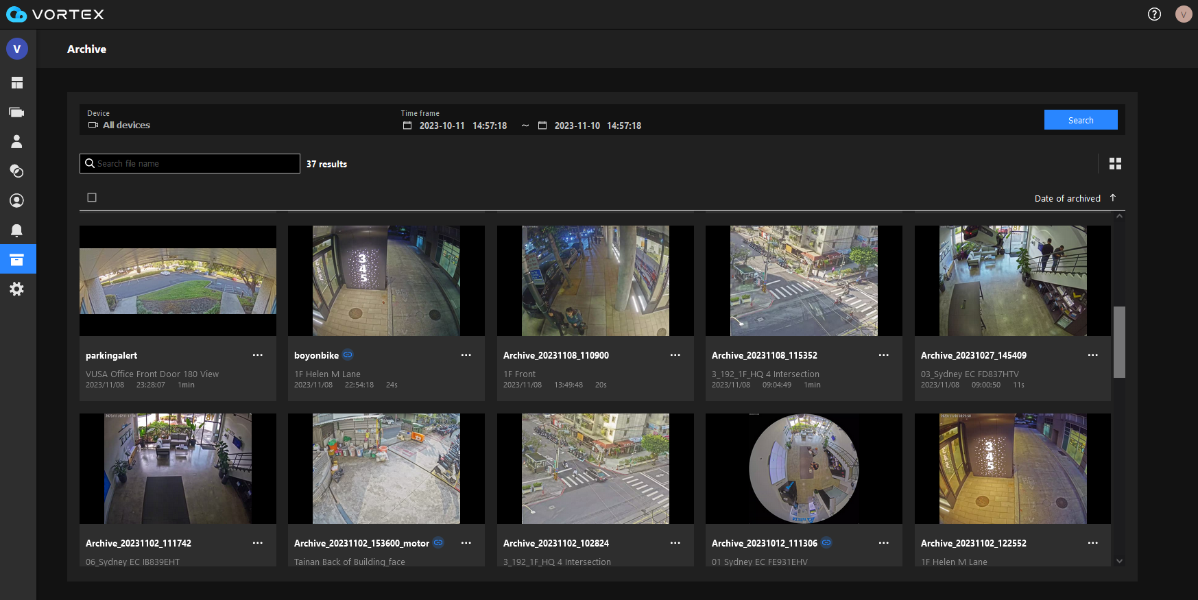The image size is (1198, 600).
Task: Toggle Date of archived sort order arrow
Action: (1113, 198)
